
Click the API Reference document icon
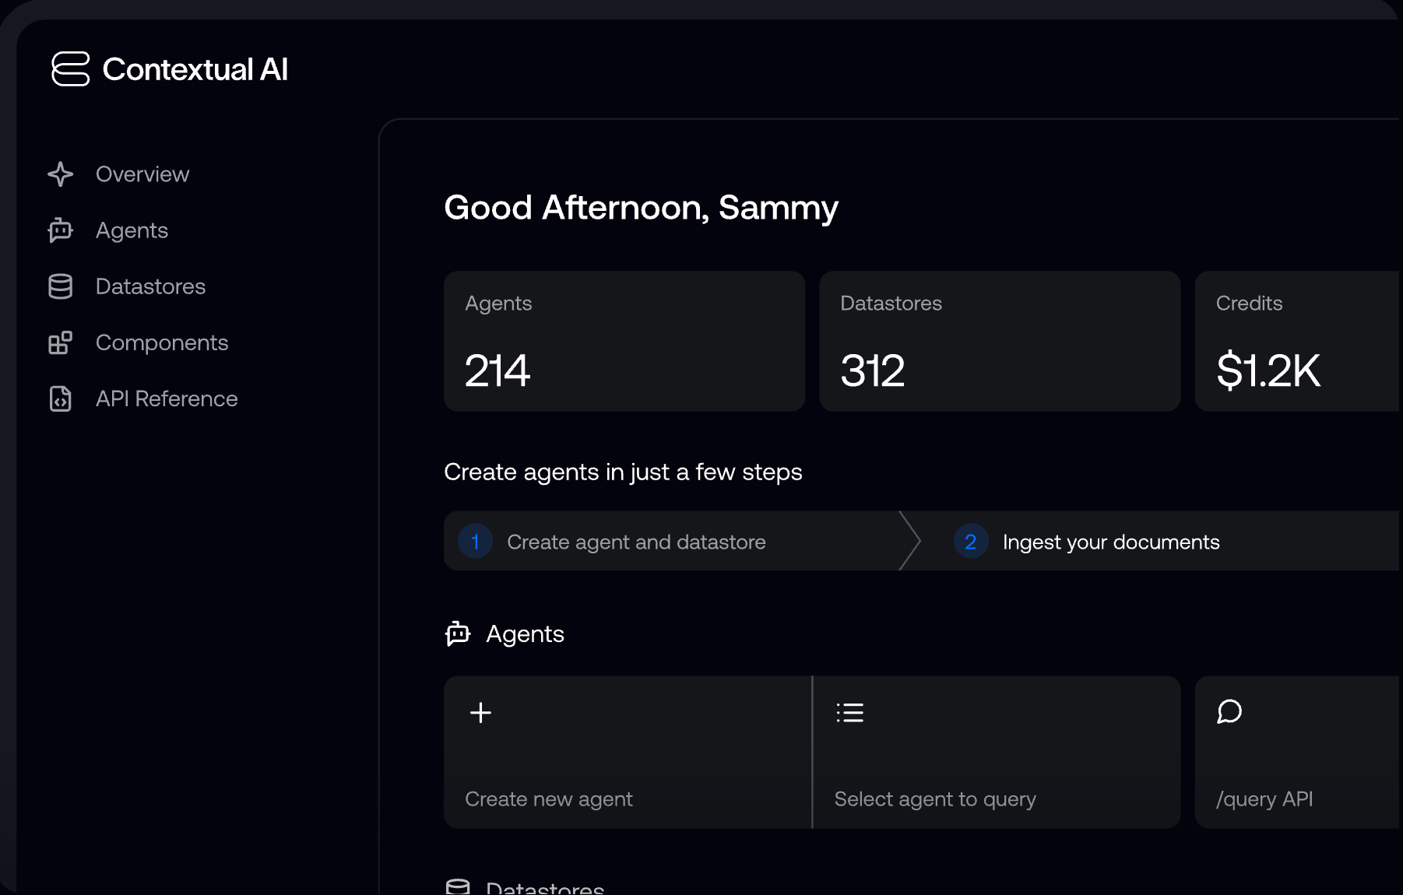pyautogui.click(x=61, y=398)
